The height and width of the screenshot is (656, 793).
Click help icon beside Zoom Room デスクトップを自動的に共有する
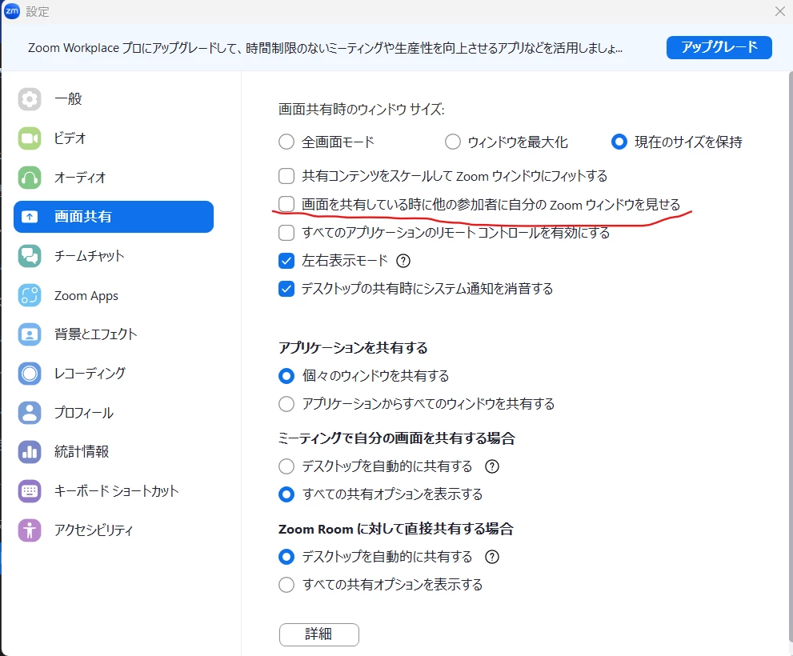point(492,557)
